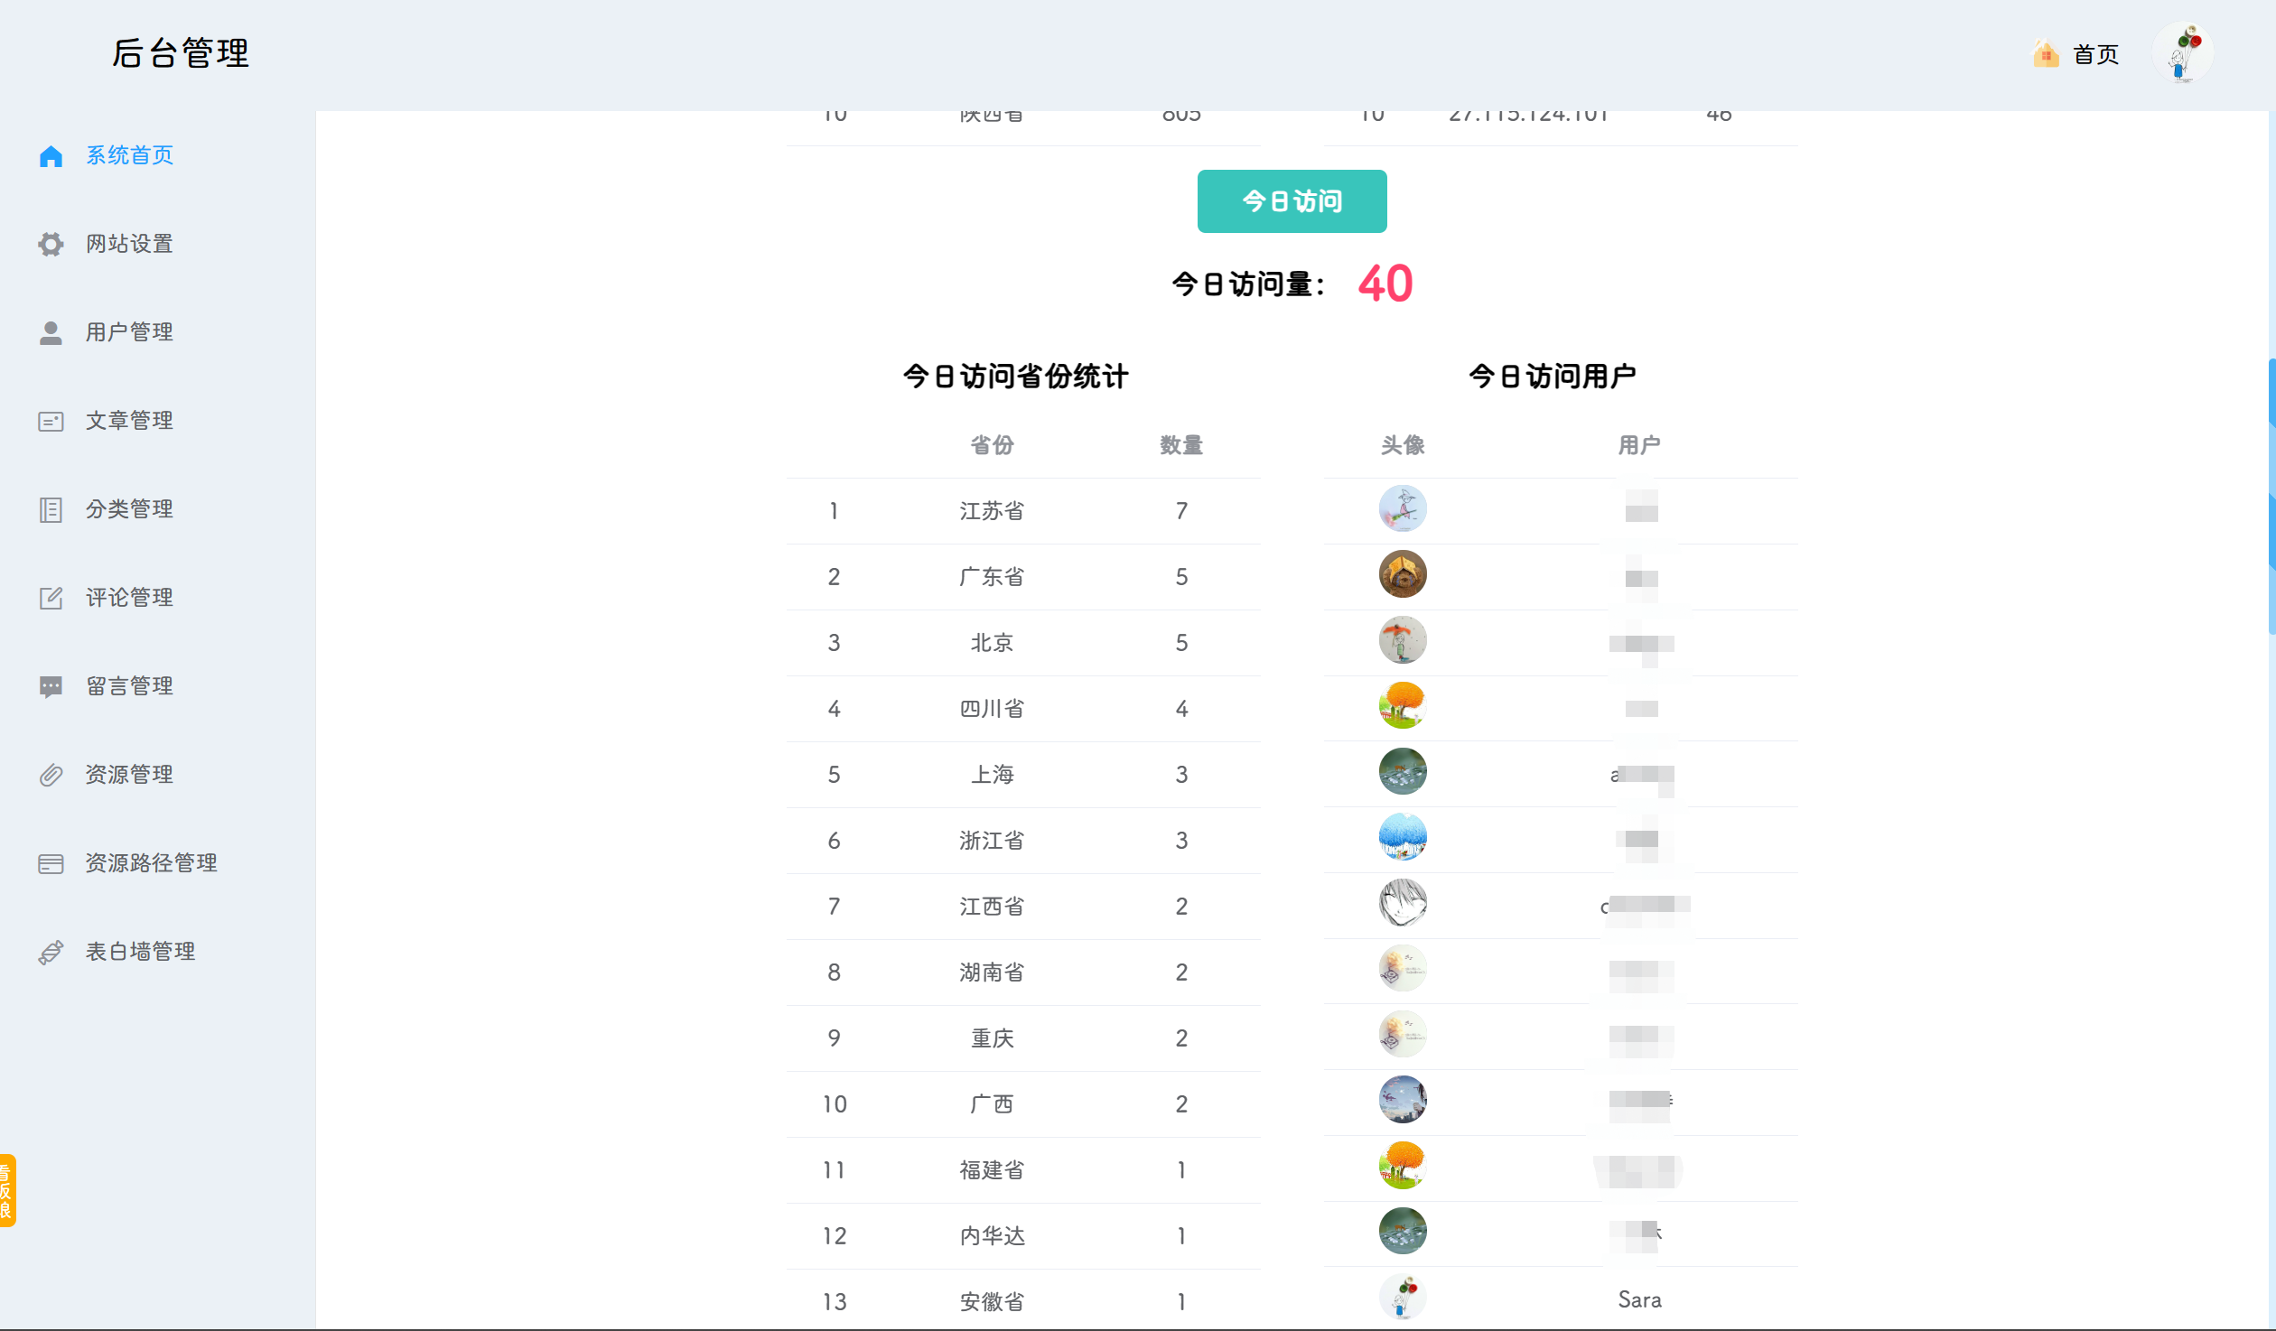Click the 看板娘 orange badge on the left edge
The width and height of the screenshot is (2276, 1331).
tap(7, 1191)
